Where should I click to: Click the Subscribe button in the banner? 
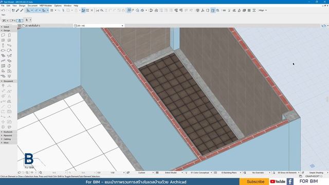click(x=254, y=181)
